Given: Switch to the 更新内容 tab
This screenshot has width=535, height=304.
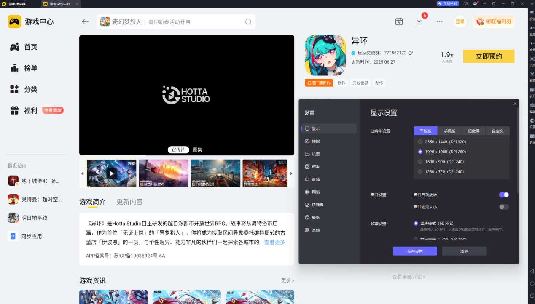Looking at the screenshot, I should (129, 202).
